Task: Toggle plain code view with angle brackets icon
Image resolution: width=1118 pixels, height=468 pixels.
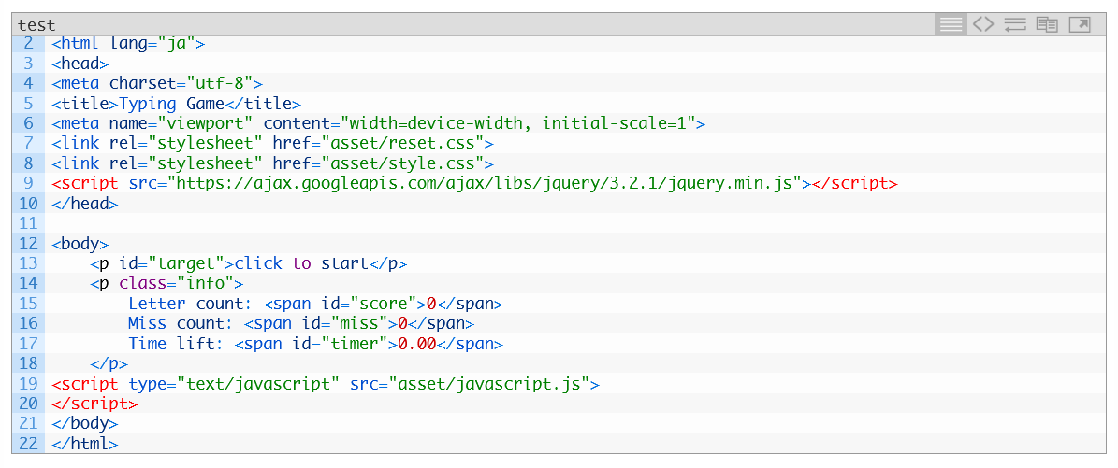Action: tap(982, 25)
